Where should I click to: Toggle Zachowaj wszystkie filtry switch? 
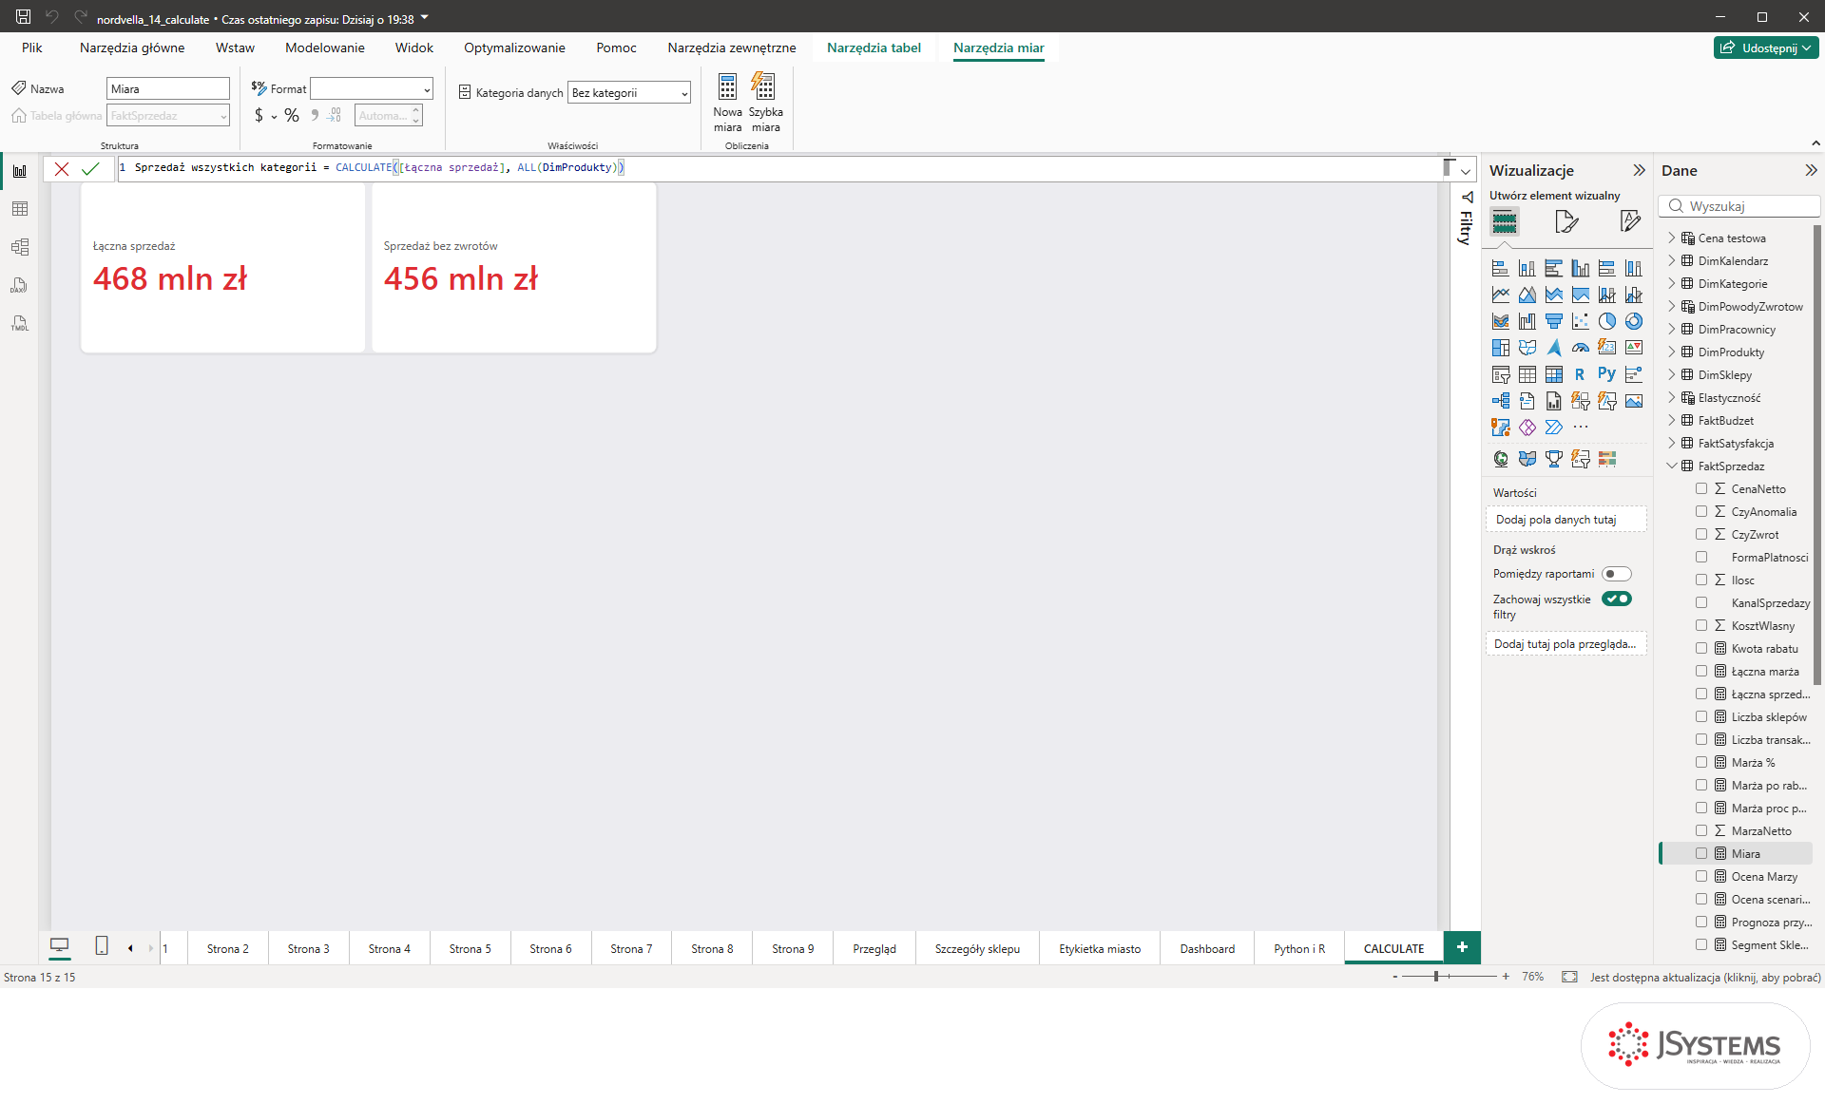[1616, 599]
